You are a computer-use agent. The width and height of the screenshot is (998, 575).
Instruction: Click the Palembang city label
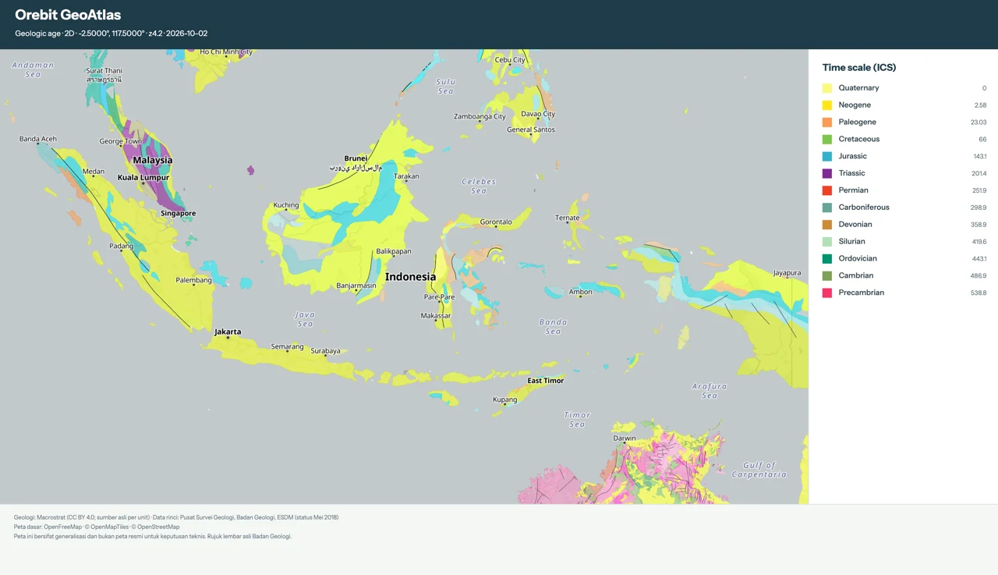(193, 280)
